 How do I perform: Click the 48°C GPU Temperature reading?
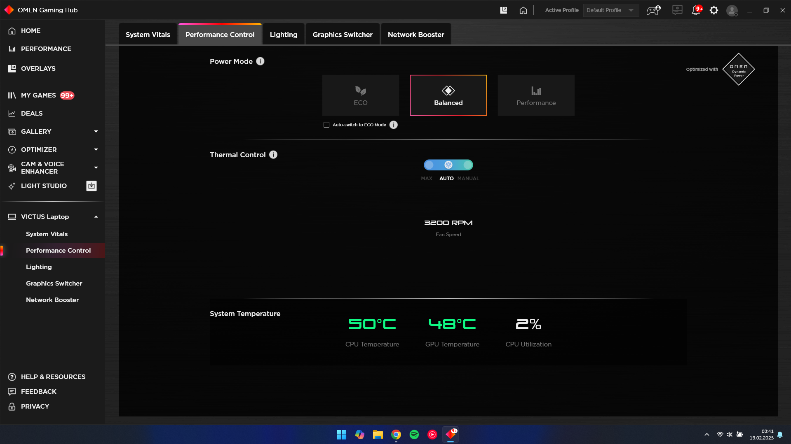[452, 324]
